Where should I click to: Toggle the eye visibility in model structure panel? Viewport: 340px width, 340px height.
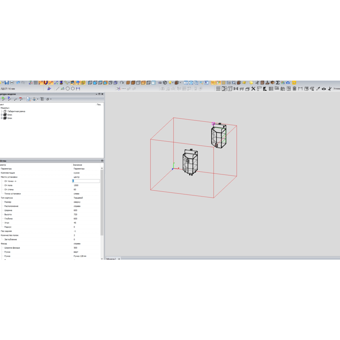pos(34,99)
